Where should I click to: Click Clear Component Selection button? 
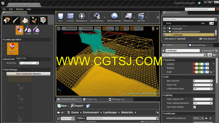[28, 74]
